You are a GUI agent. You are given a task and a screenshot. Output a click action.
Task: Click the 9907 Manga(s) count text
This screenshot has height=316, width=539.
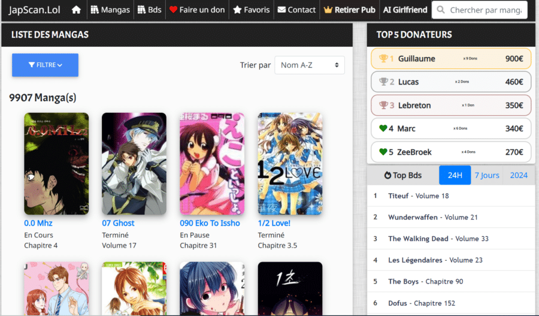click(x=43, y=98)
